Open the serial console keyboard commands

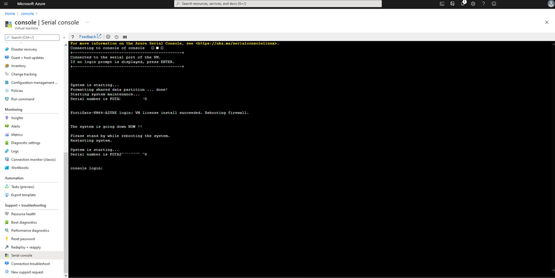point(125,37)
